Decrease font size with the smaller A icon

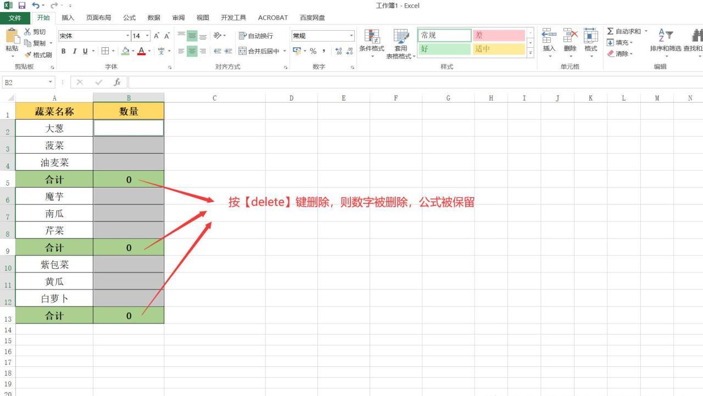click(x=166, y=36)
